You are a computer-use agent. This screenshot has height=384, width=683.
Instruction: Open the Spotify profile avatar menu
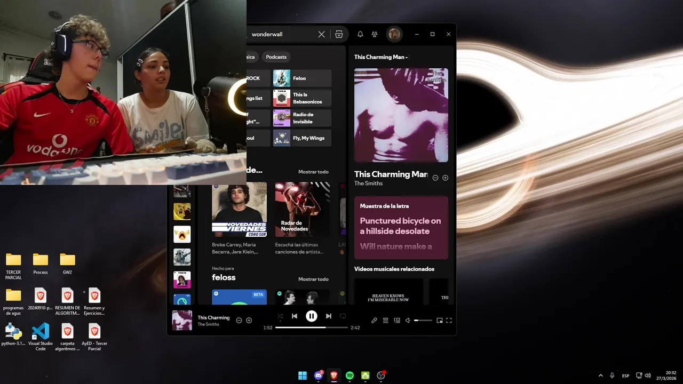pos(394,34)
